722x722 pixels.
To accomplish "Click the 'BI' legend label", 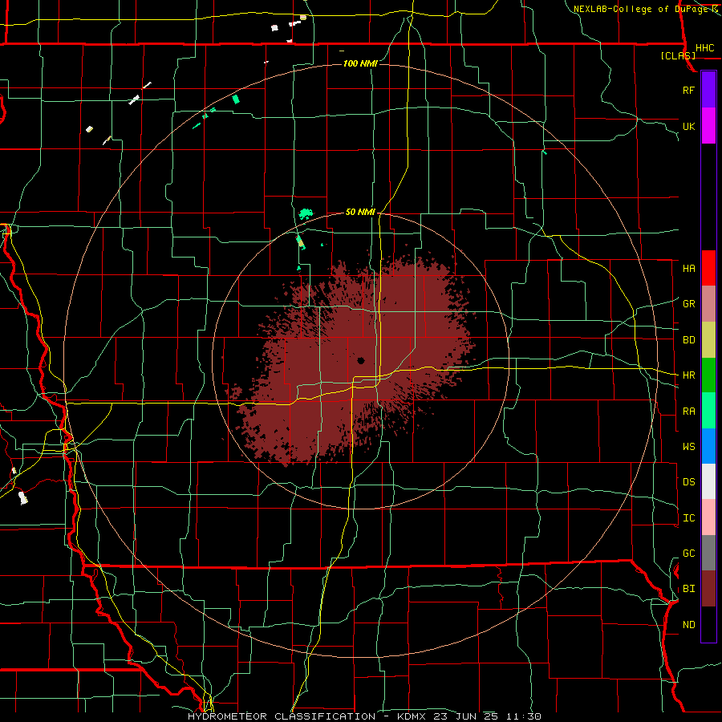I will pos(688,589).
